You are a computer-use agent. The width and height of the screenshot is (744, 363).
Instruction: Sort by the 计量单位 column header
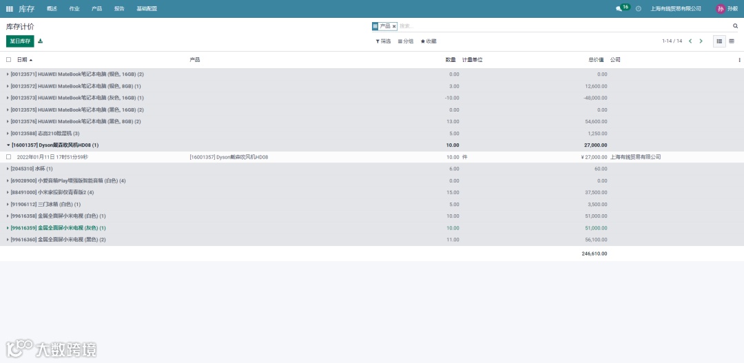coord(472,60)
